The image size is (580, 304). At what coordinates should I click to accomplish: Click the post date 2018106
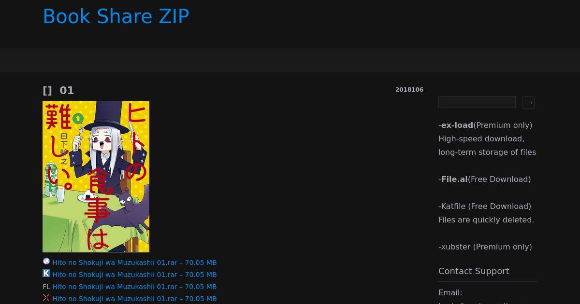409,90
